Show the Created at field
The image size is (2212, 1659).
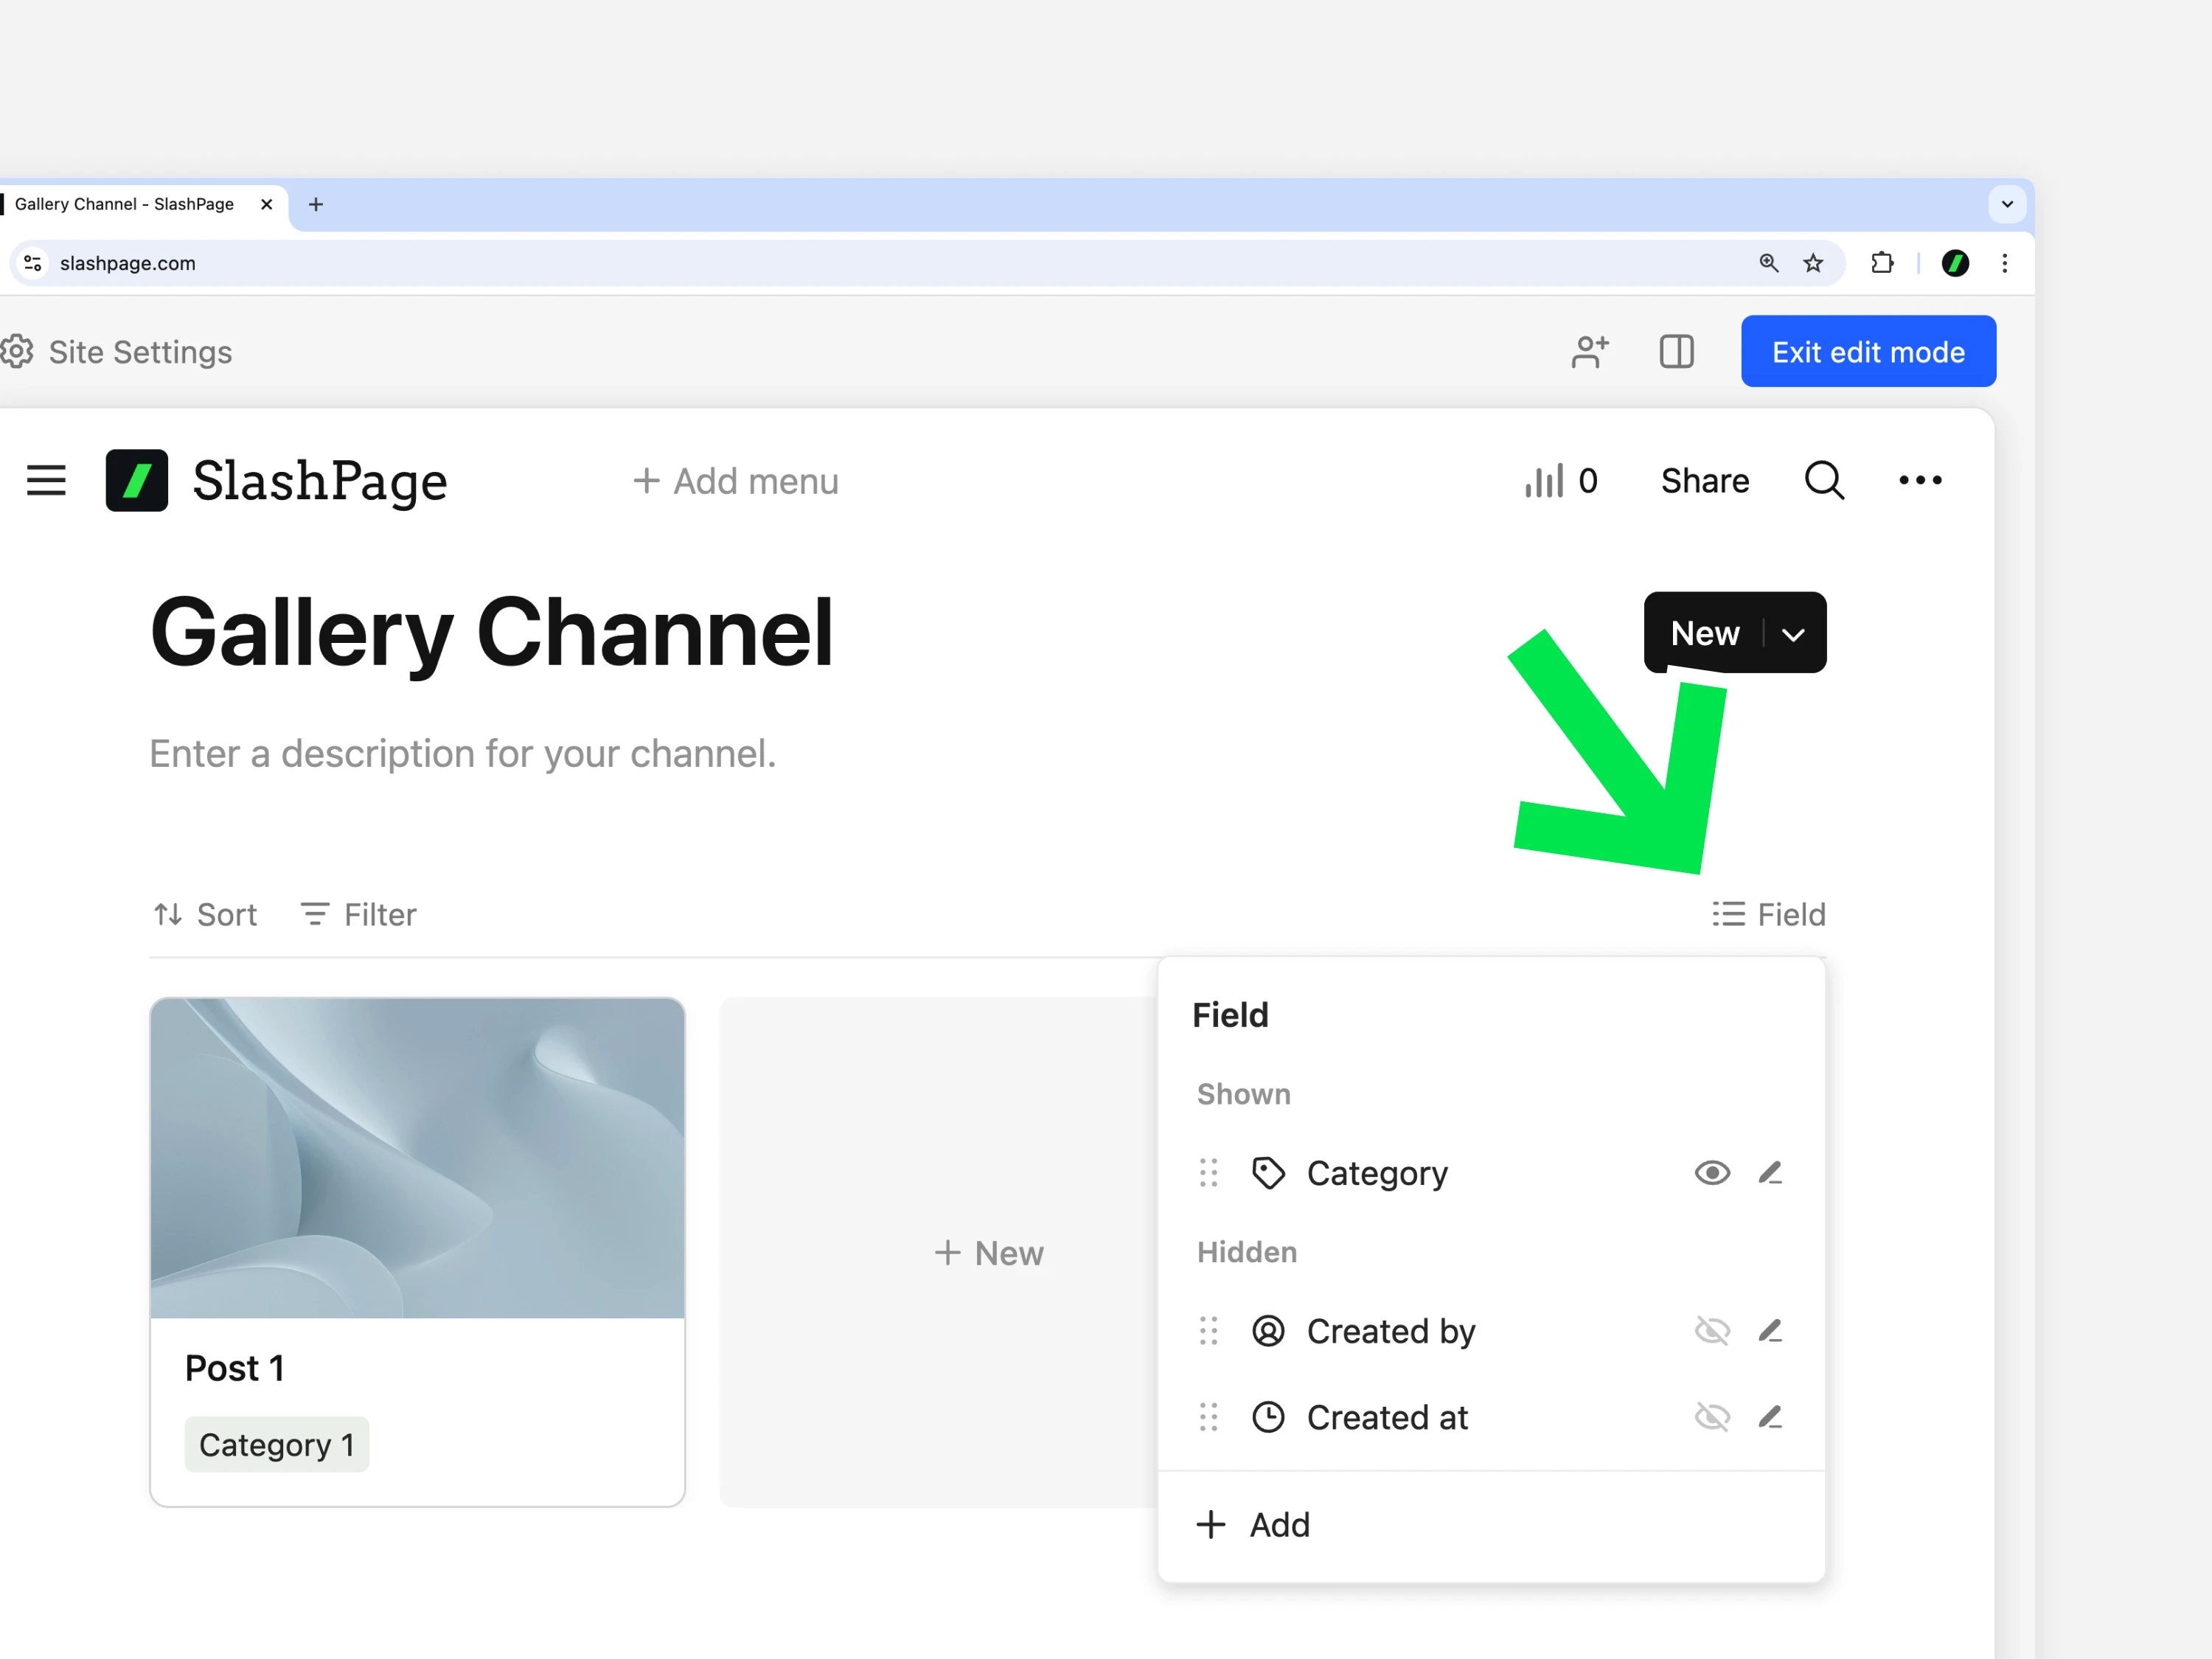[x=1712, y=1417]
